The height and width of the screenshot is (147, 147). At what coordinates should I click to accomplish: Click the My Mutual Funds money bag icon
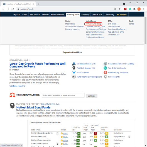click(x=74, y=64)
